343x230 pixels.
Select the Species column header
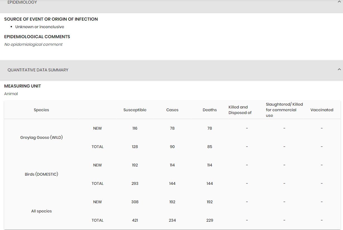point(41,110)
